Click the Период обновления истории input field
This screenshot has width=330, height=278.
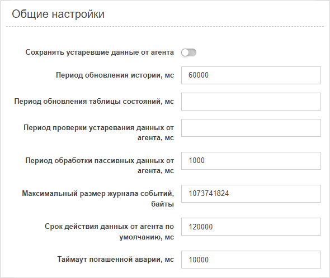pyautogui.click(x=251, y=75)
